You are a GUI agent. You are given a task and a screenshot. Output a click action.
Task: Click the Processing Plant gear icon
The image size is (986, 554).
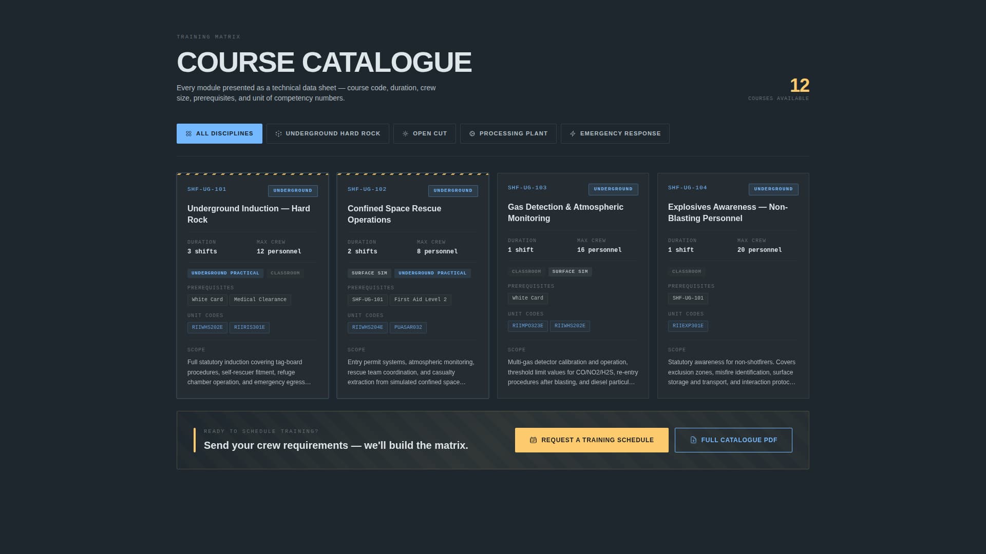click(x=472, y=134)
